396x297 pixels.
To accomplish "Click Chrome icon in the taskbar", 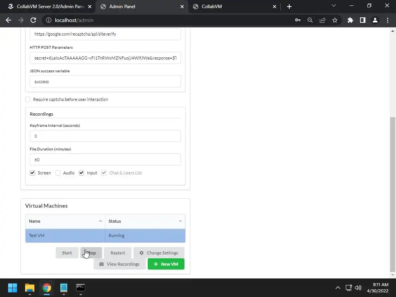I will [47, 288].
